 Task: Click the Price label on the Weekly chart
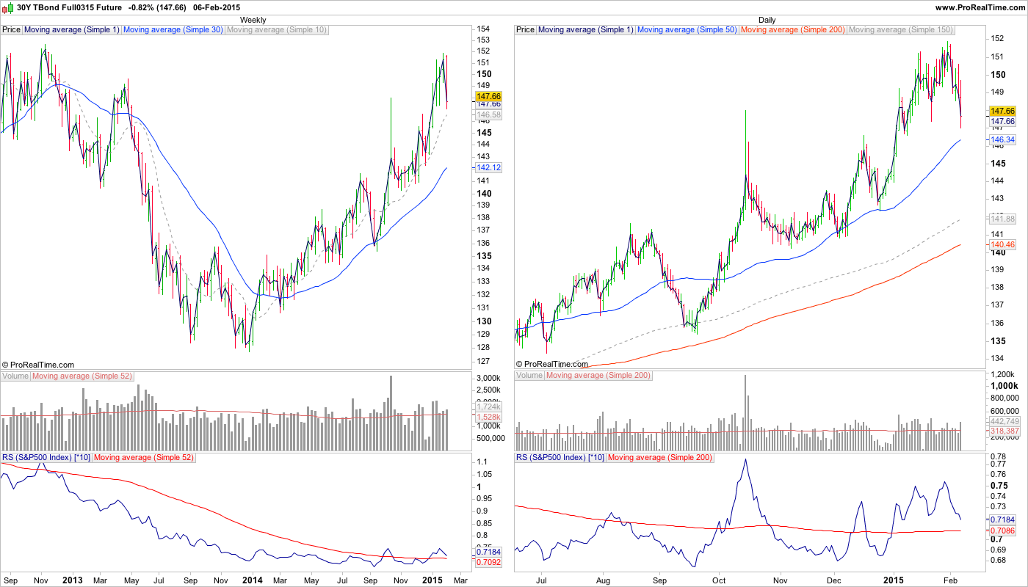12,30
